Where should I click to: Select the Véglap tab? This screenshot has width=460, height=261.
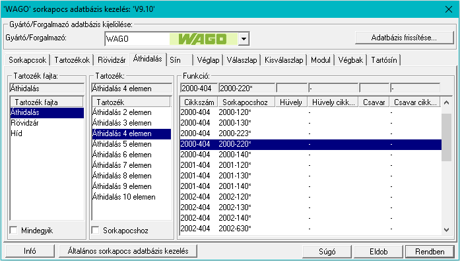208,60
